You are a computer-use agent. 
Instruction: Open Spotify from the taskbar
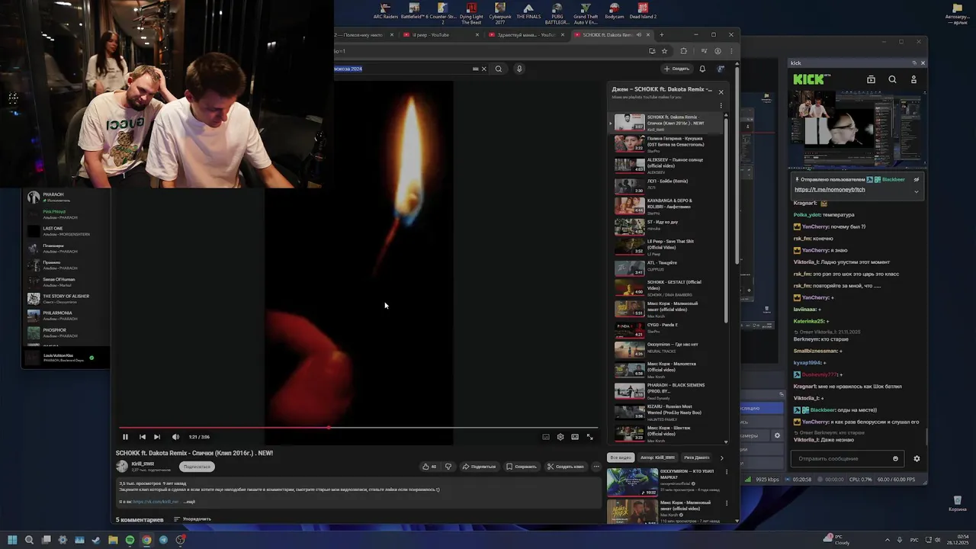130,540
